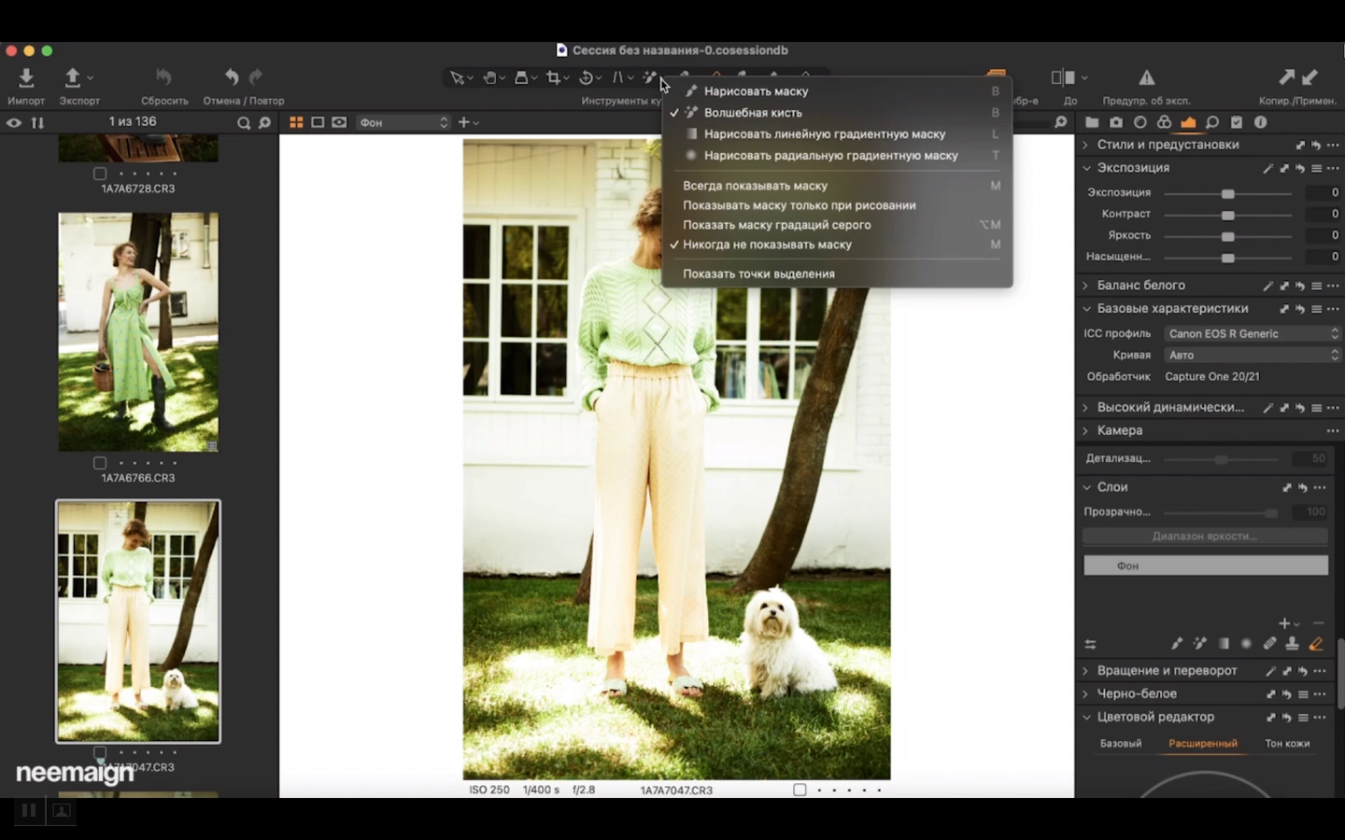Tick the checkbox below the main viewer image

pos(800,790)
